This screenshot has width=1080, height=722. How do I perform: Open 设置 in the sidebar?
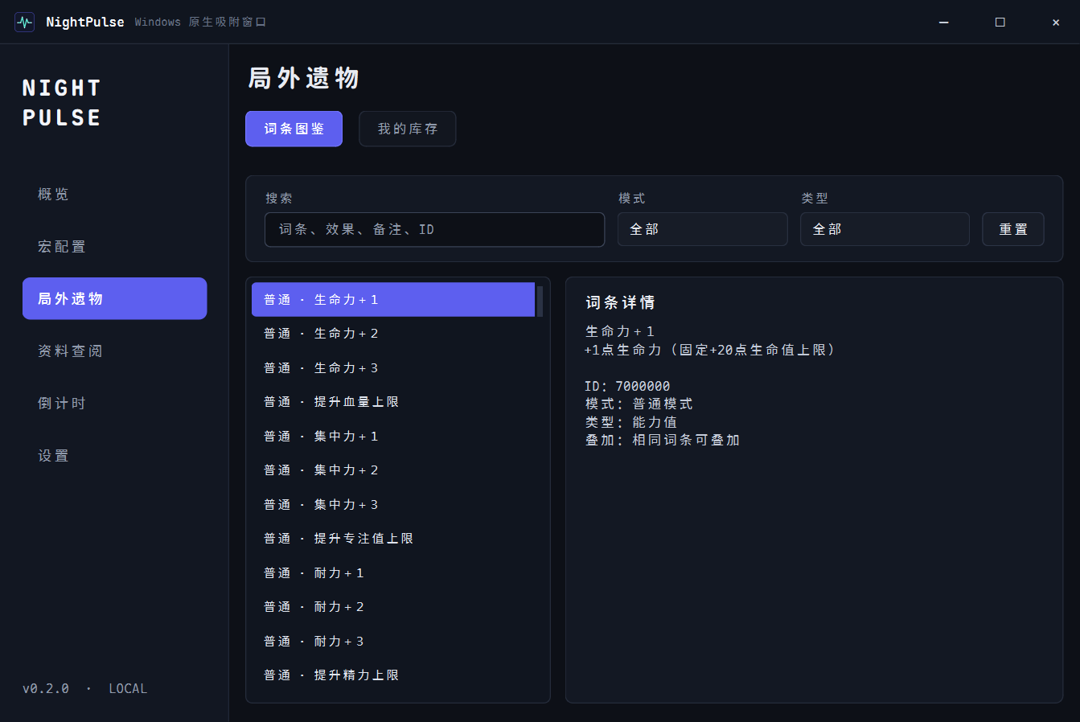(x=115, y=455)
